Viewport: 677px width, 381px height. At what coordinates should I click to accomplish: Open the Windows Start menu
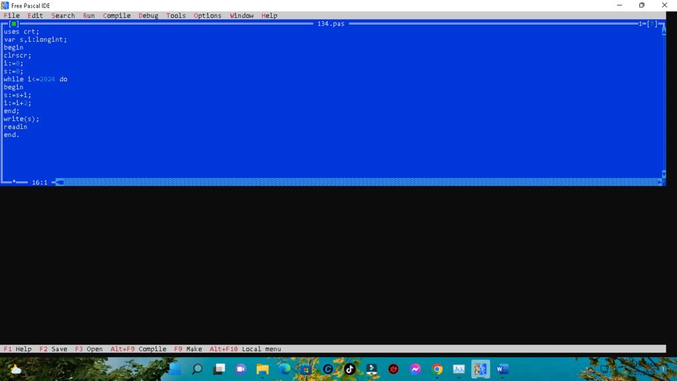[175, 369]
